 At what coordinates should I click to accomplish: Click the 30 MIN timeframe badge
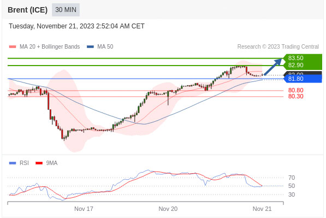point(66,10)
